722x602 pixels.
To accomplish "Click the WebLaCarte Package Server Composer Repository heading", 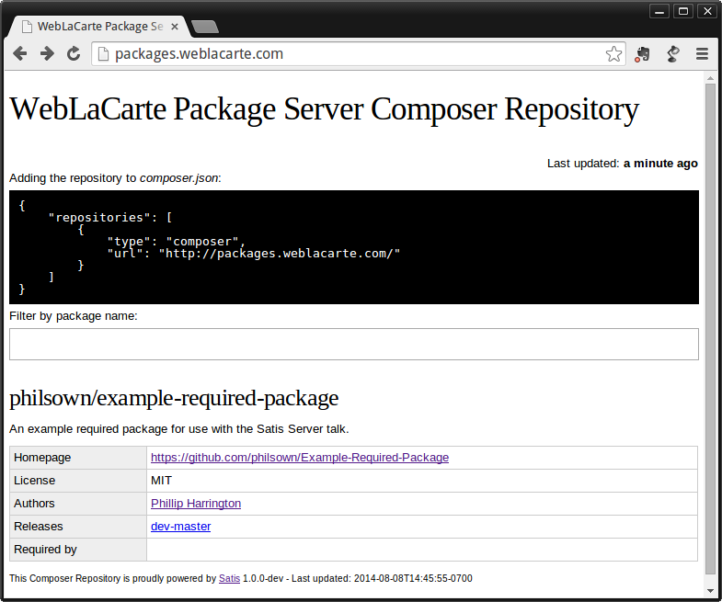I will click(324, 109).
